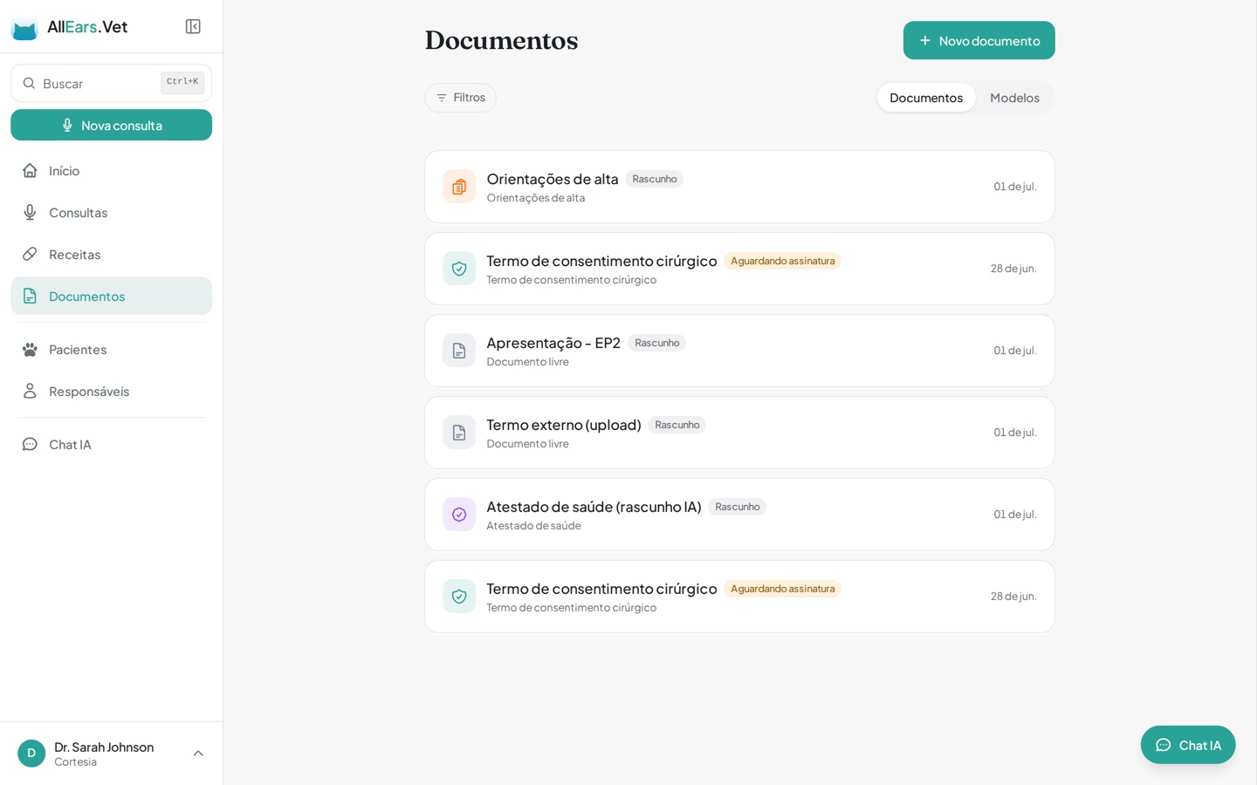
Task: Open the Apresentação - EP2 document
Action: (739, 351)
